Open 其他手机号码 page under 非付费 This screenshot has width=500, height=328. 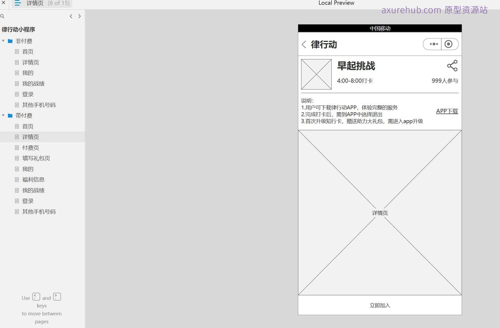click(x=39, y=105)
